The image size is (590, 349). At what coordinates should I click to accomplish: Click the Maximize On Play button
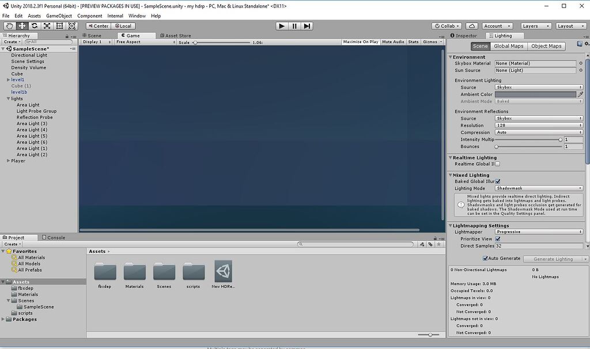[360, 41]
